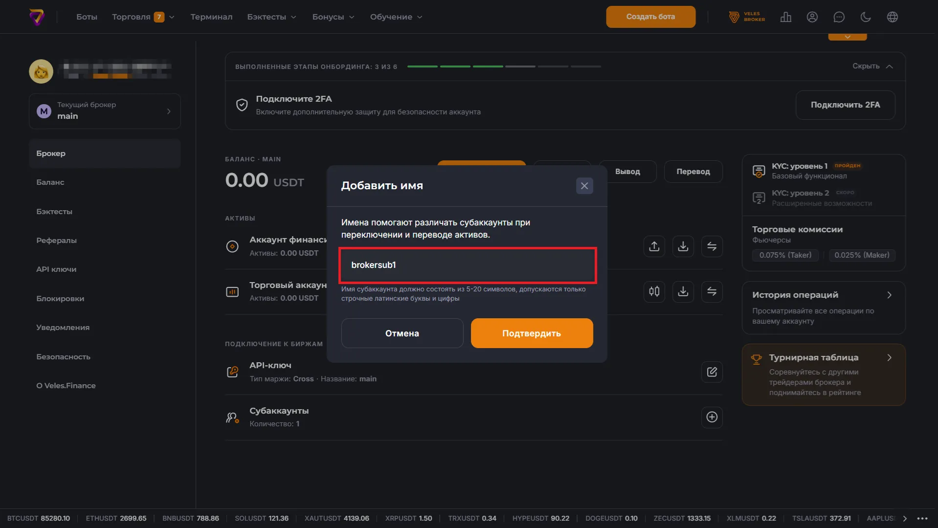This screenshot has width=938, height=528.
Task: Collapse onboarding with Скрыть
Action: 872,66
